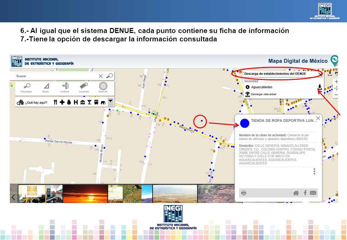Click the localidad heading in the download panel
This screenshot has height=240, width=347.
[251, 81]
